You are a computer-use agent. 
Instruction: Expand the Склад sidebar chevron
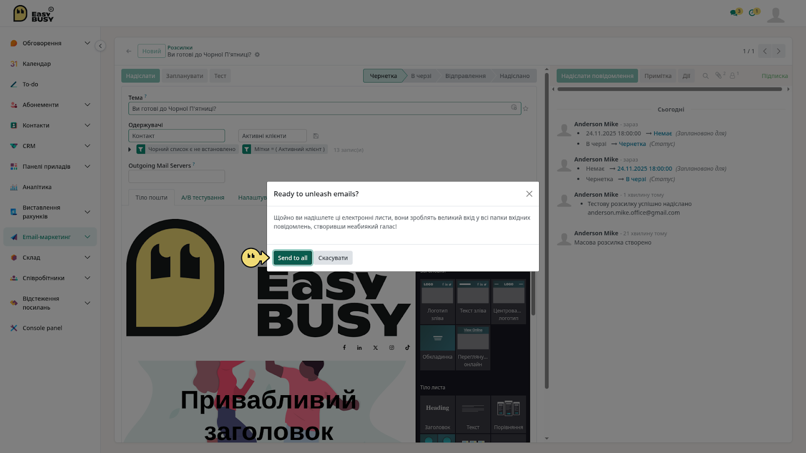[87, 258]
